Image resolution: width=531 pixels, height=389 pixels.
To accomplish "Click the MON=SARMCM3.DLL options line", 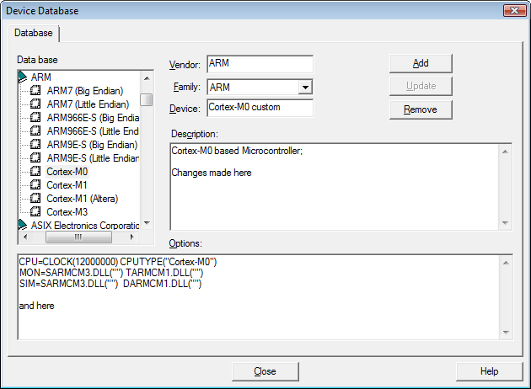I will 111,273.
